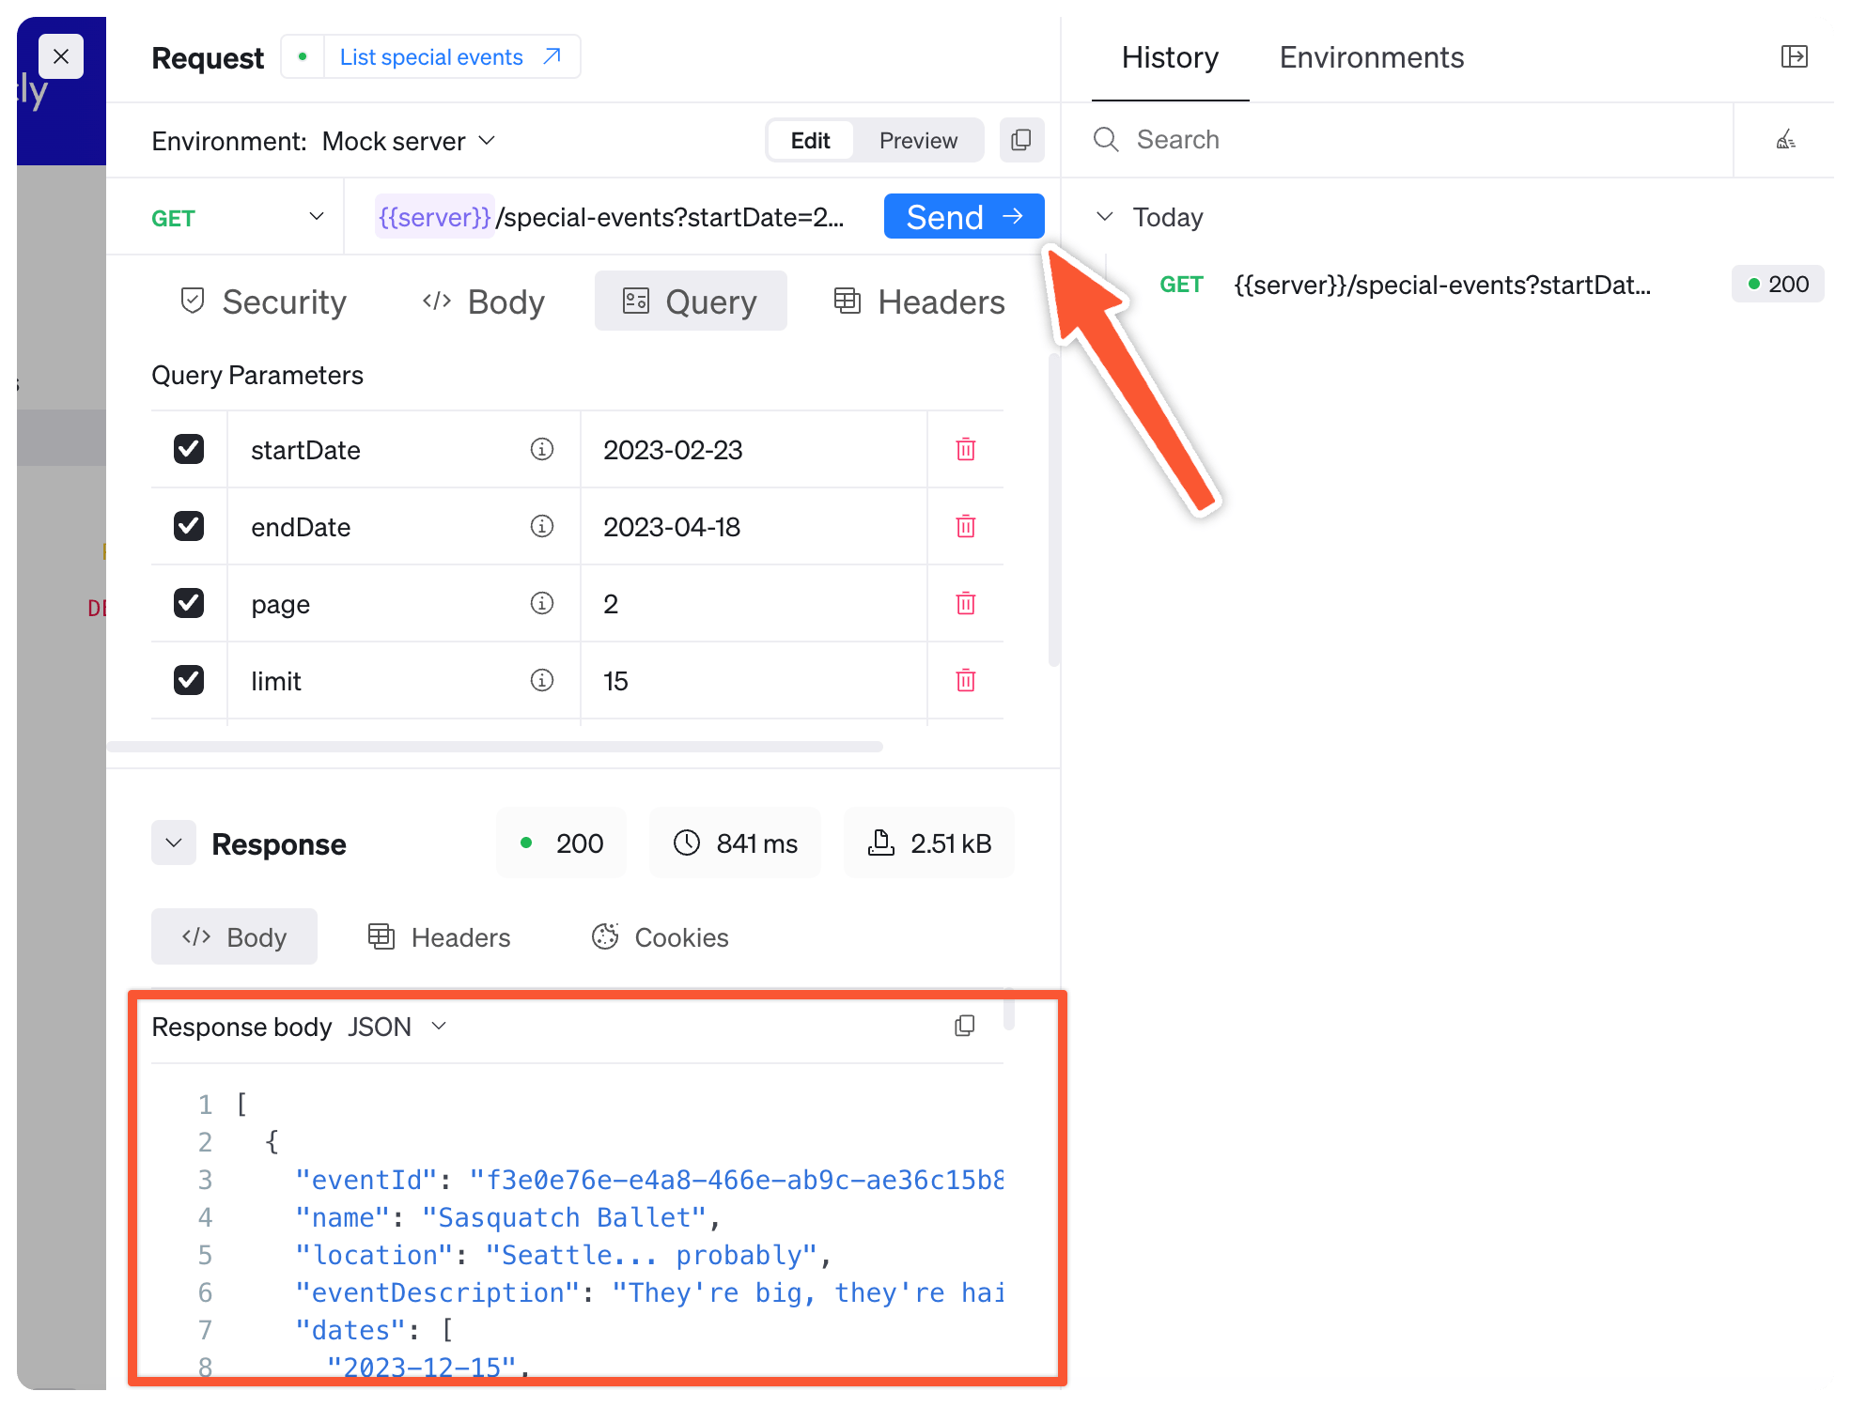Viewport: 1851px width, 1407px height.
Task: Click the request URL field
Action: (611, 218)
